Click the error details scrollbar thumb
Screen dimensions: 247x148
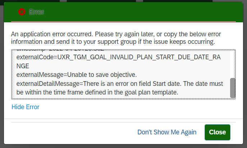[233, 88]
